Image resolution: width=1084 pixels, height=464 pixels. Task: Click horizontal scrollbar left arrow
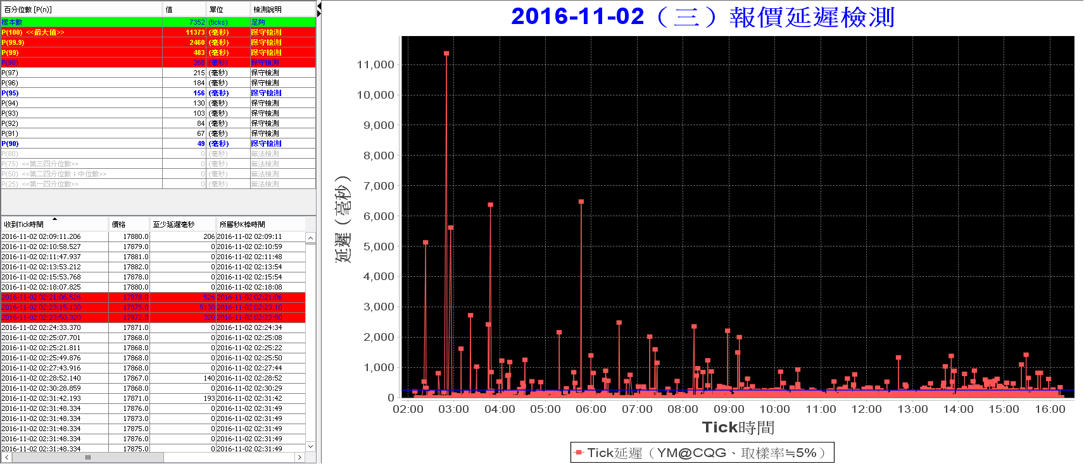(x=6, y=457)
